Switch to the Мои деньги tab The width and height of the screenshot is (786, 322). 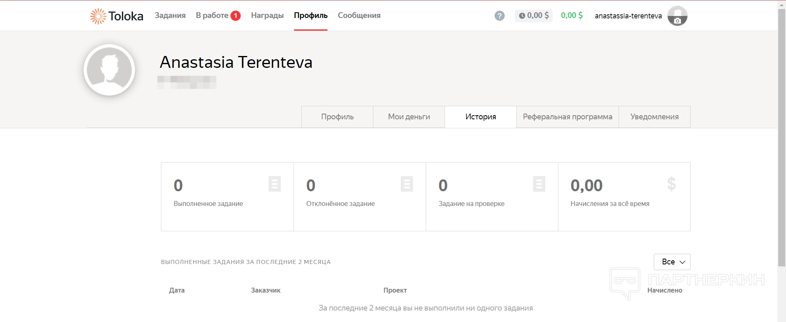[409, 117]
